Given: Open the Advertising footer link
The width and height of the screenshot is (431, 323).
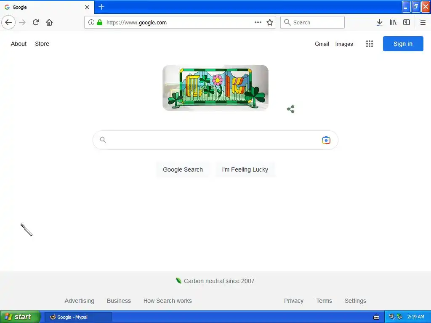Looking at the screenshot, I should [80, 301].
